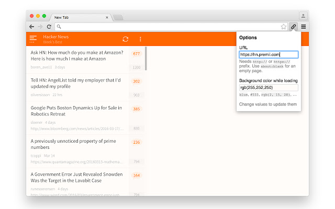Open the Chrome hamburger menu
This screenshot has width=335, height=209.
[304, 27]
